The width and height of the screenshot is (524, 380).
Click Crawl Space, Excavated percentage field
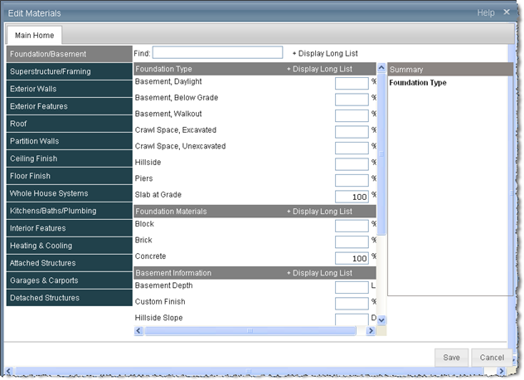[352, 132]
